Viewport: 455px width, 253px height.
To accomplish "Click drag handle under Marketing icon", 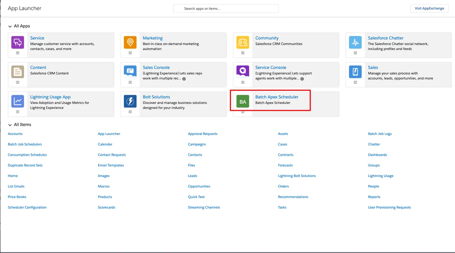I will (x=130, y=53).
